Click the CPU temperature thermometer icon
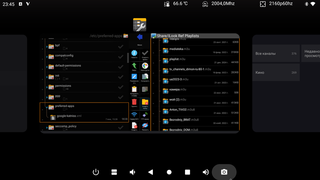 (x=167, y=4)
